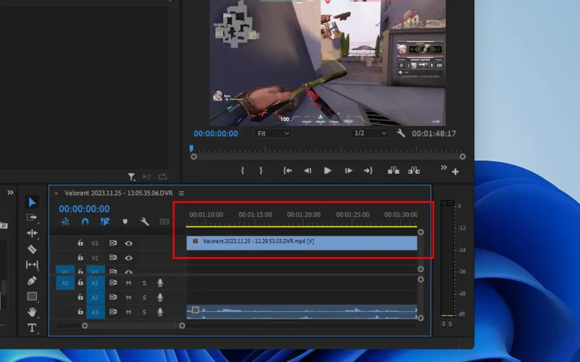Step back one frame
This screenshot has width=580, height=362.
307,171
